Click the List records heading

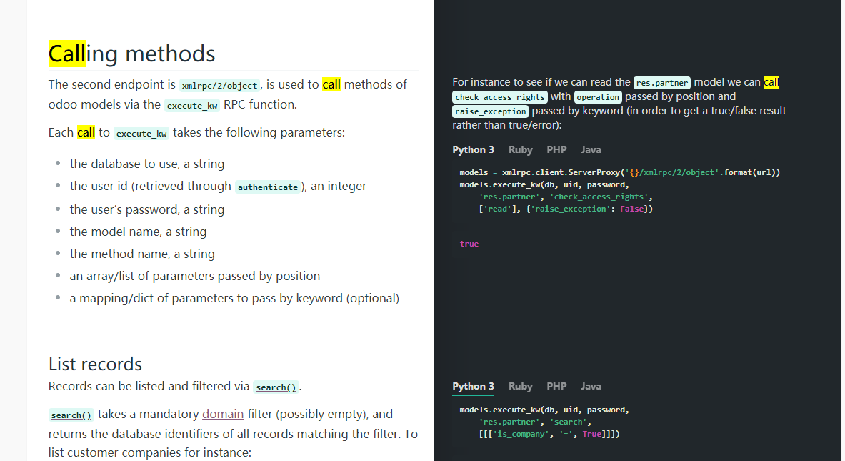click(95, 364)
